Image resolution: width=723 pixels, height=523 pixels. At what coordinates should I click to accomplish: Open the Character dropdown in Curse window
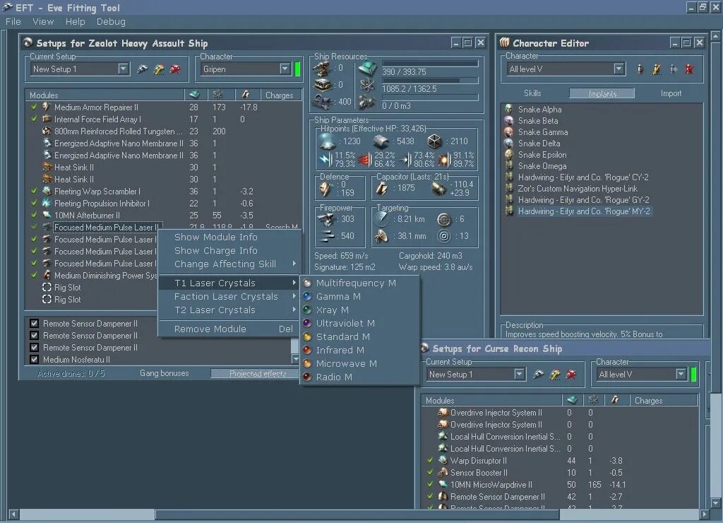[681, 375]
